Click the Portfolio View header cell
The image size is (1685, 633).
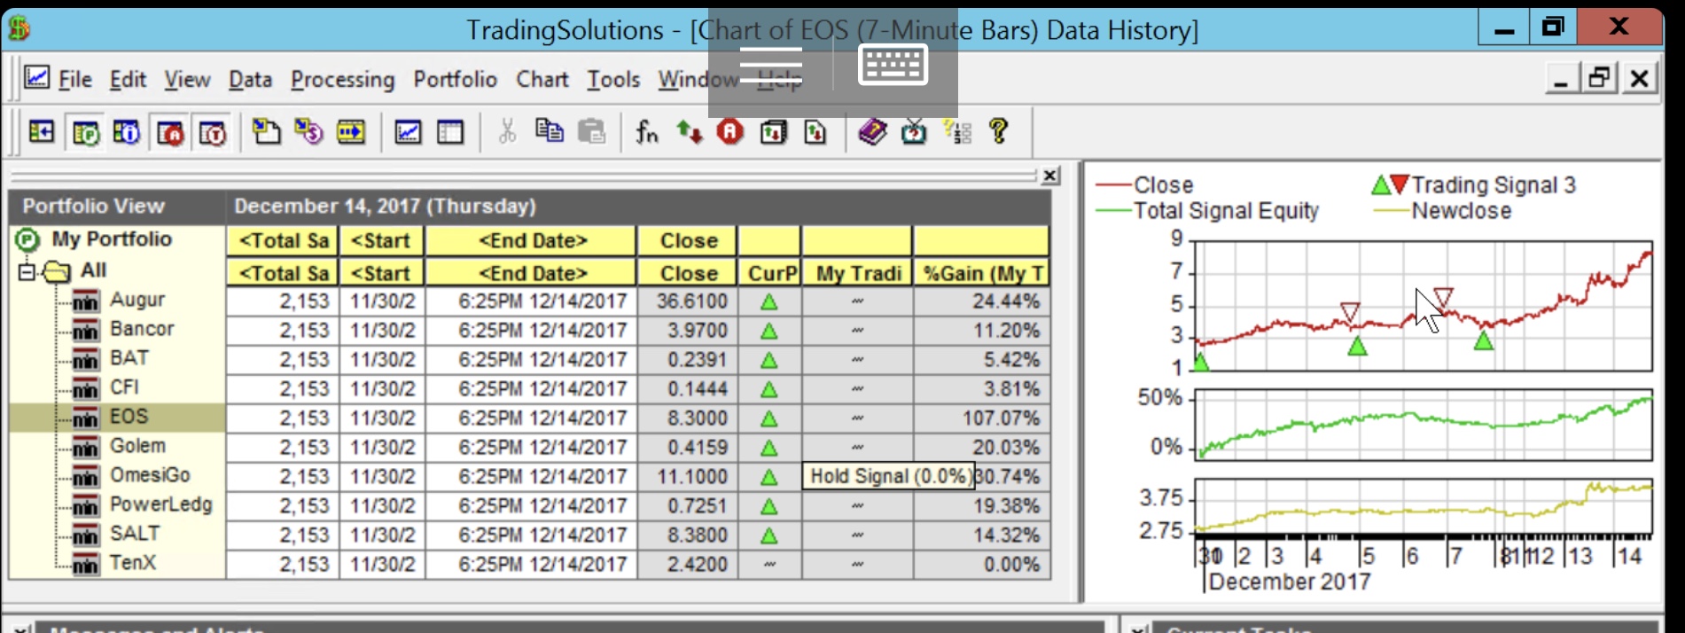coord(117,207)
